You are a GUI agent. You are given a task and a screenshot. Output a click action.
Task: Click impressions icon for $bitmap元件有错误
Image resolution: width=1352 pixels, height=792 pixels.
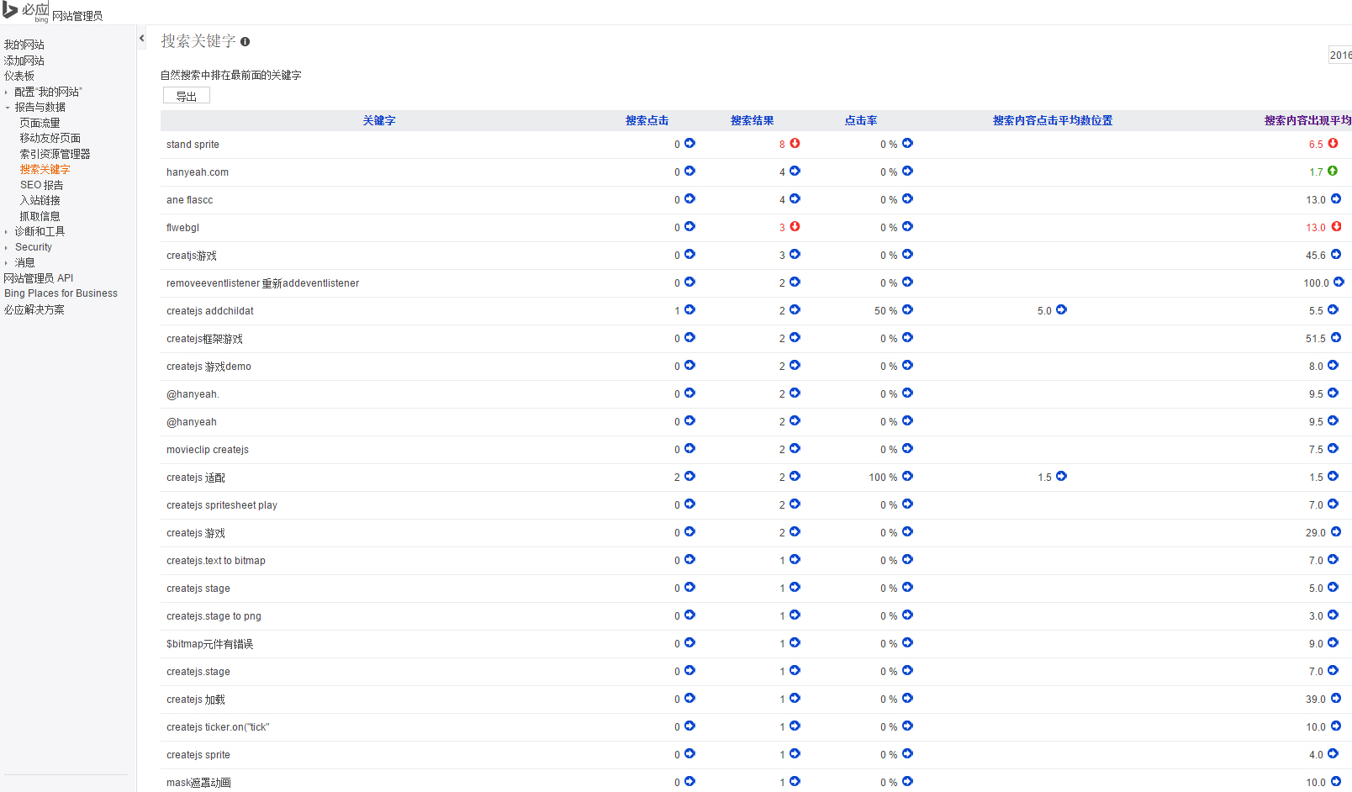pos(795,643)
